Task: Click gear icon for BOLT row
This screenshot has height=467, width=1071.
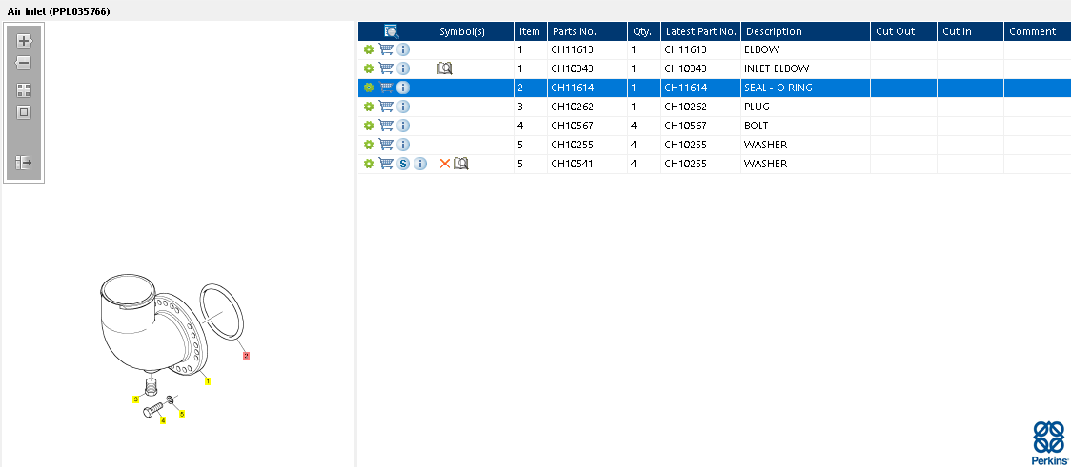Action: tap(369, 126)
